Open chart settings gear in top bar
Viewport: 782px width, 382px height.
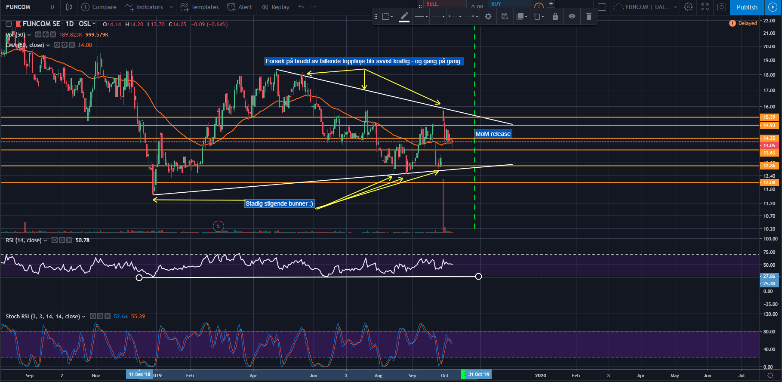pyautogui.click(x=688, y=7)
